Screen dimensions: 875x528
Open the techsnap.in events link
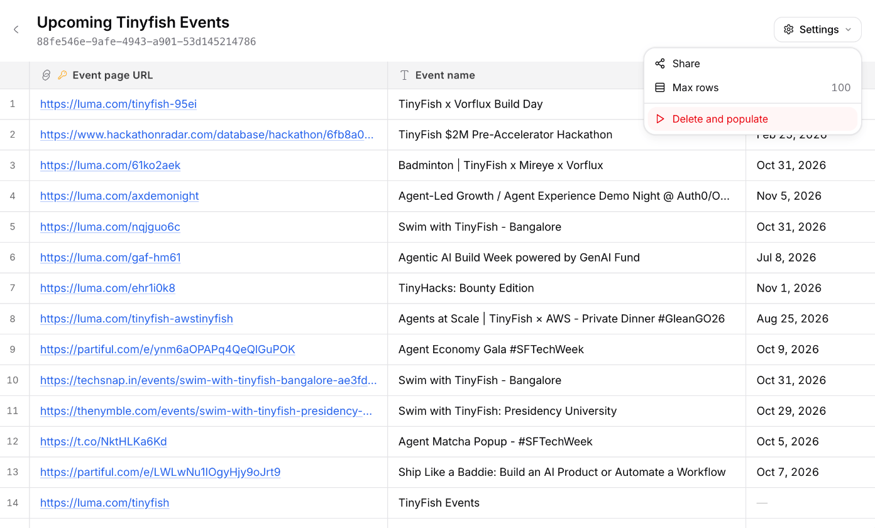209,380
